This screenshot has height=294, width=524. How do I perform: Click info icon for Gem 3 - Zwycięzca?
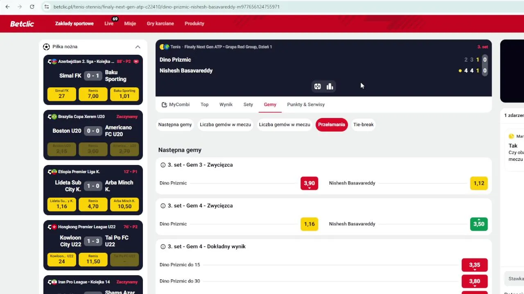coord(163,165)
